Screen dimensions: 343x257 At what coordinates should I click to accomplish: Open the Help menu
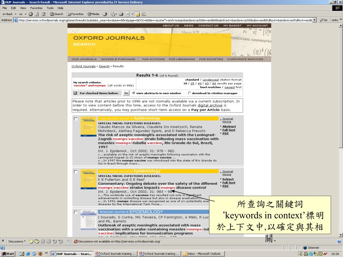pos(60,8)
